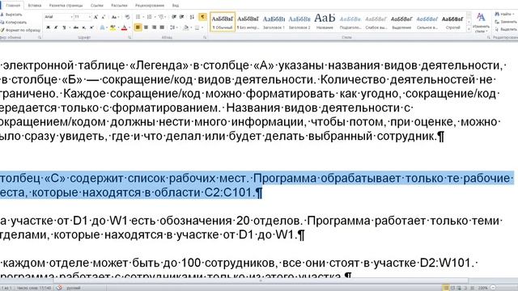Toggle bold formatting
Image resolution: width=518 pixels, height=291 pixels.
point(48,27)
